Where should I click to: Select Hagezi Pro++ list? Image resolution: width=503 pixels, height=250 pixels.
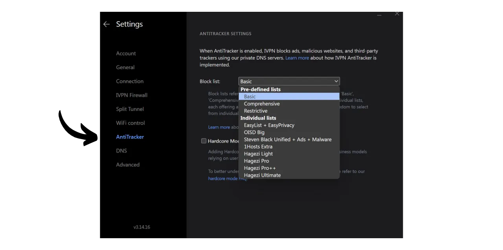coord(289,168)
